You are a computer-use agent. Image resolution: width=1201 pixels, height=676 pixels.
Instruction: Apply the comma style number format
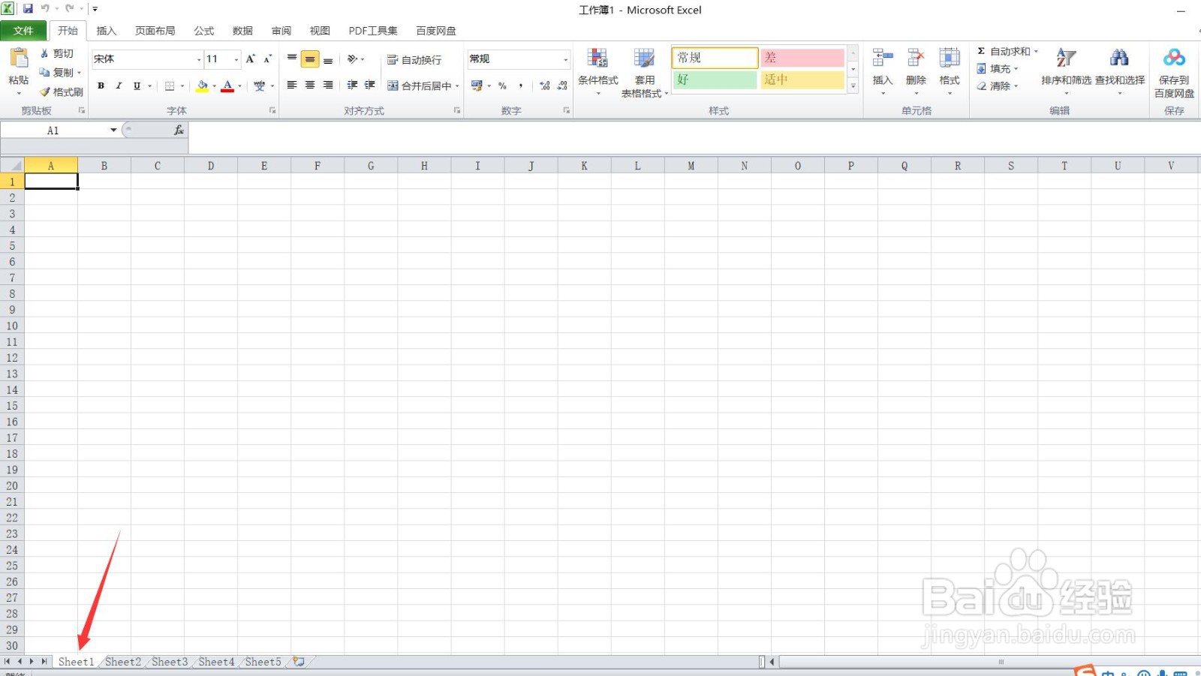(520, 86)
